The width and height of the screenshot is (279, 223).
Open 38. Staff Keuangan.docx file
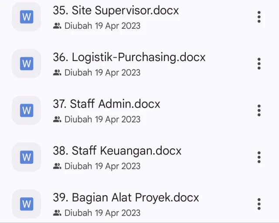[117, 151]
